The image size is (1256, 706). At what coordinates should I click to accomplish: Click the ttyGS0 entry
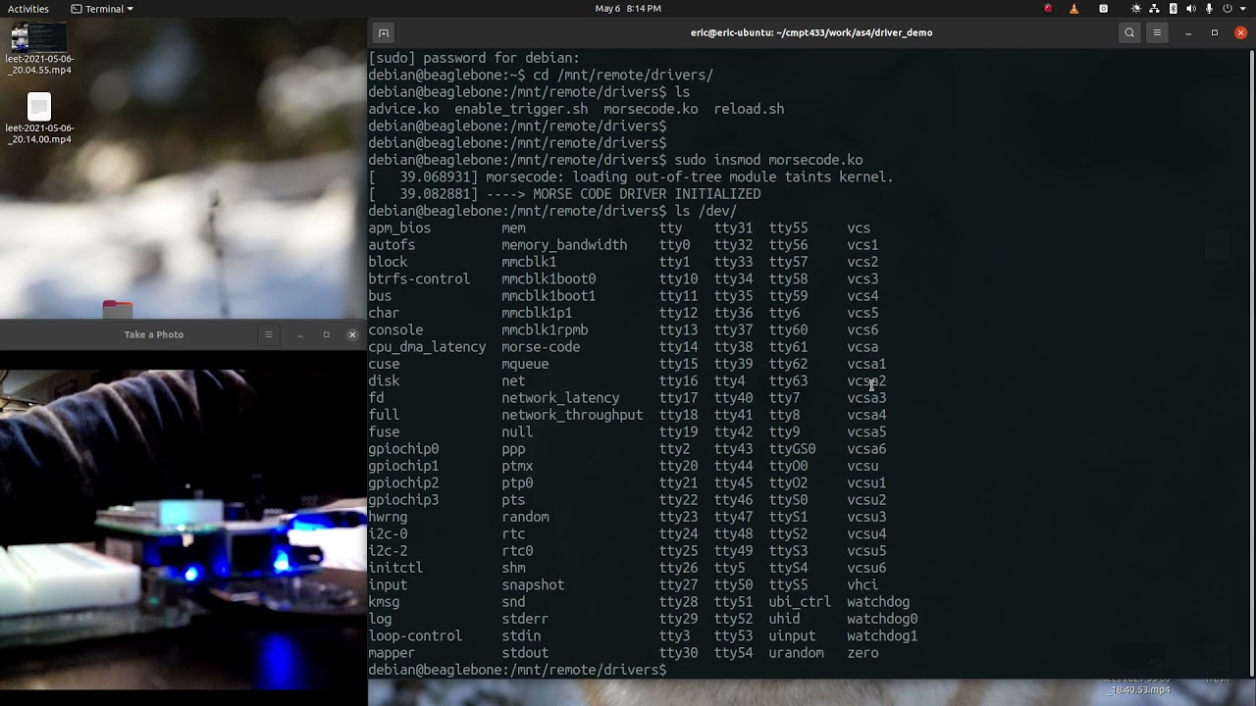point(792,449)
